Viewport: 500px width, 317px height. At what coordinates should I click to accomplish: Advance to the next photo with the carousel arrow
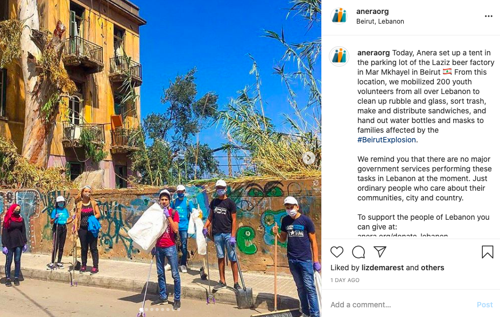308,158
